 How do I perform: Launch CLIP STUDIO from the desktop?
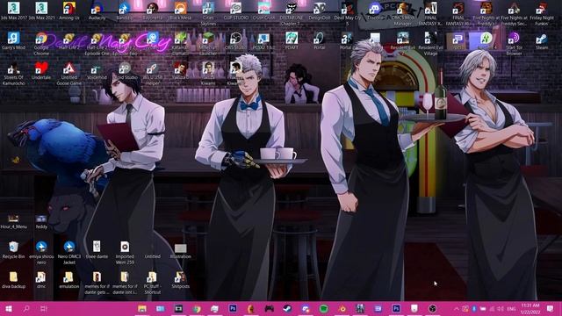tap(236, 11)
